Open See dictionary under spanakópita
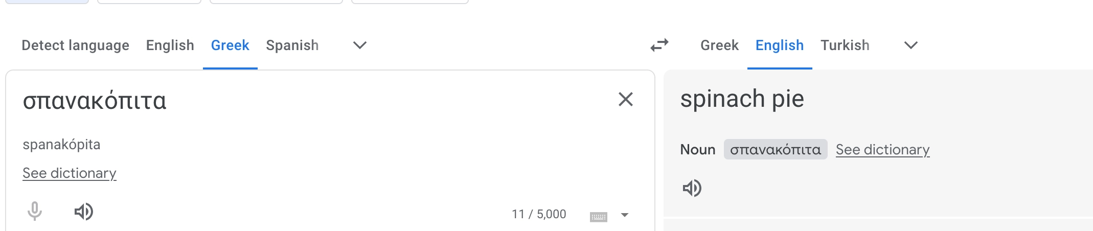The width and height of the screenshot is (1093, 231). (70, 173)
